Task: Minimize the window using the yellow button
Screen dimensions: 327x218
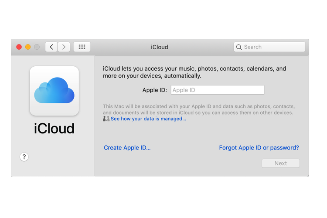Action: [x=28, y=47]
